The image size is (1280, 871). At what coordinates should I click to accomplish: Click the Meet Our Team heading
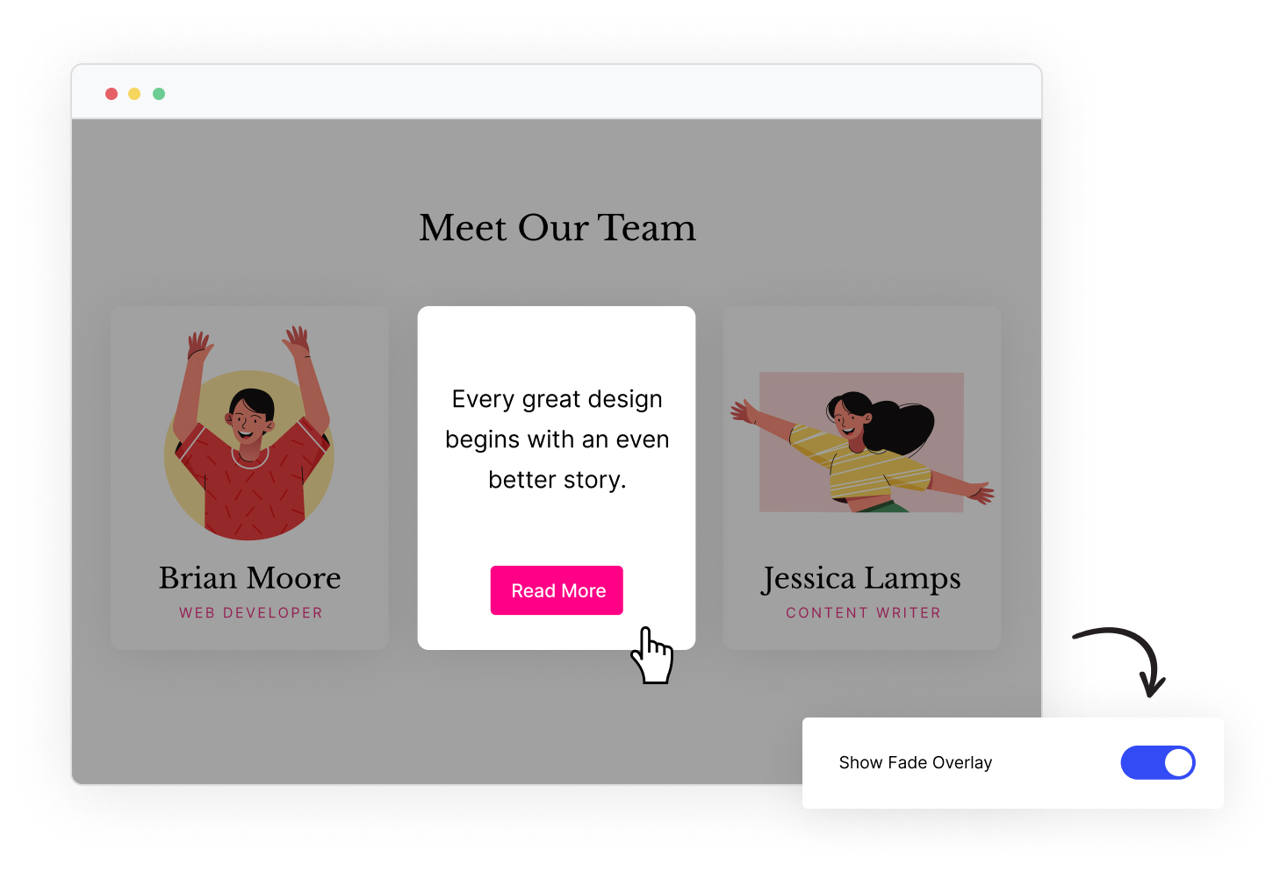coord(557,228)
